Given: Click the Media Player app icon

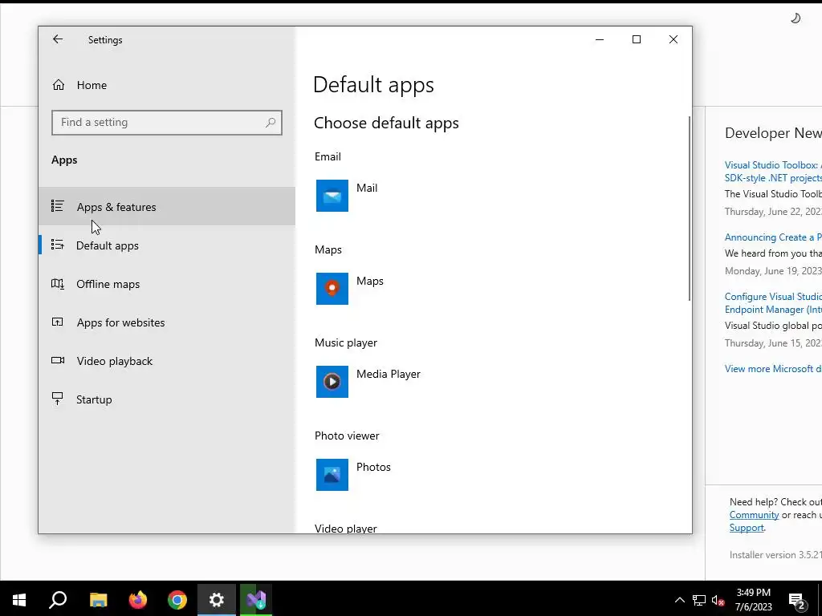Looking at the screenshot, I should [x=332, y=381].
